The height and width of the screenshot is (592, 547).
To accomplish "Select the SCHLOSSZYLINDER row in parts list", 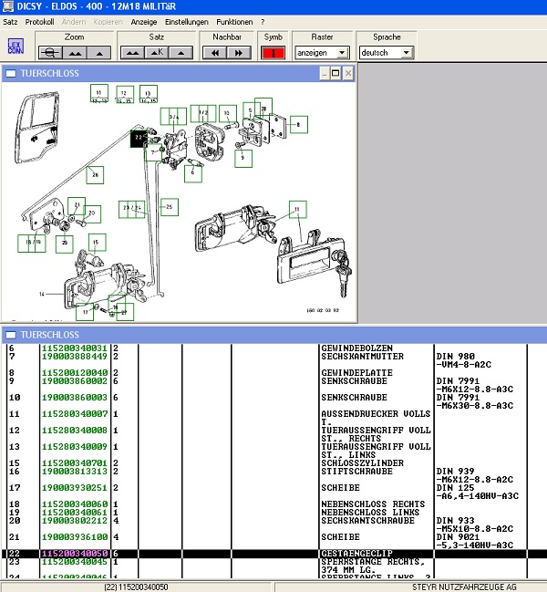I will tap(362, 462).
